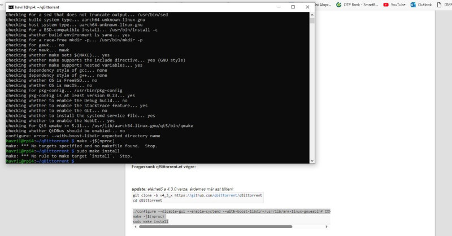
Task: Click the 'make supports nested variables' terminal line
Action: tap(74, 65)
